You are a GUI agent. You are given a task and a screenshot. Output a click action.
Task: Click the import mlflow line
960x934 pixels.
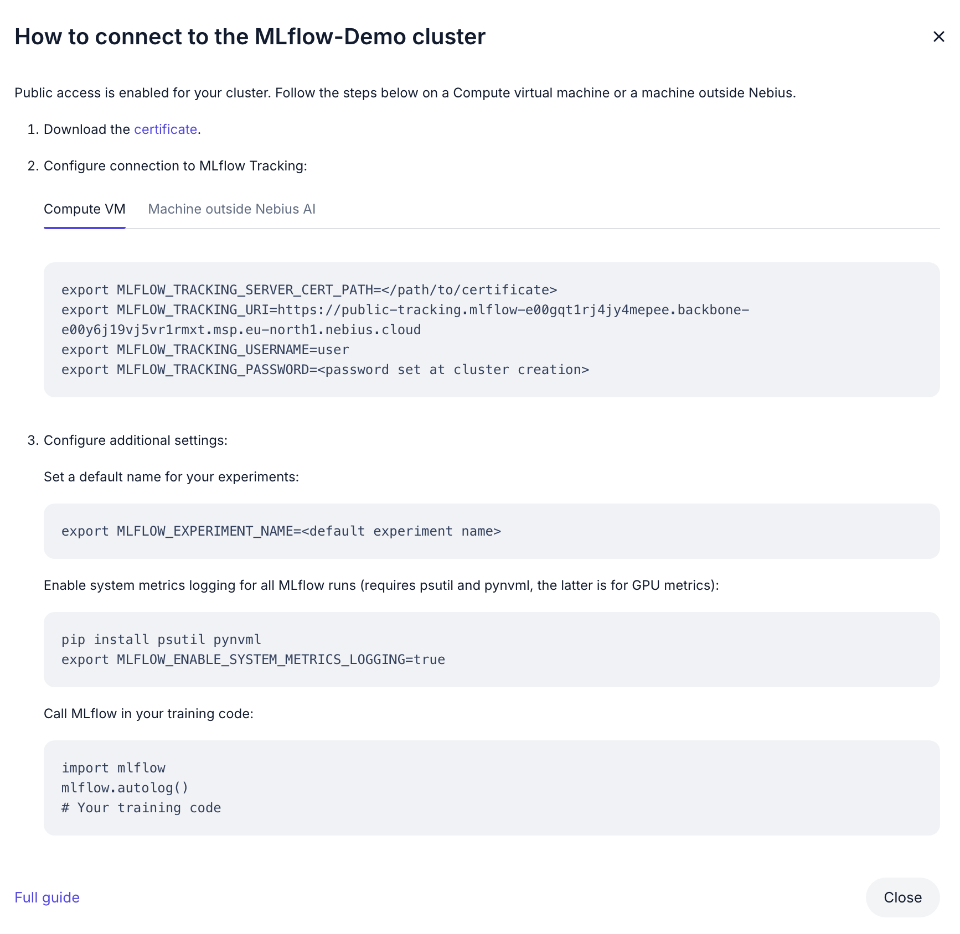113,768
